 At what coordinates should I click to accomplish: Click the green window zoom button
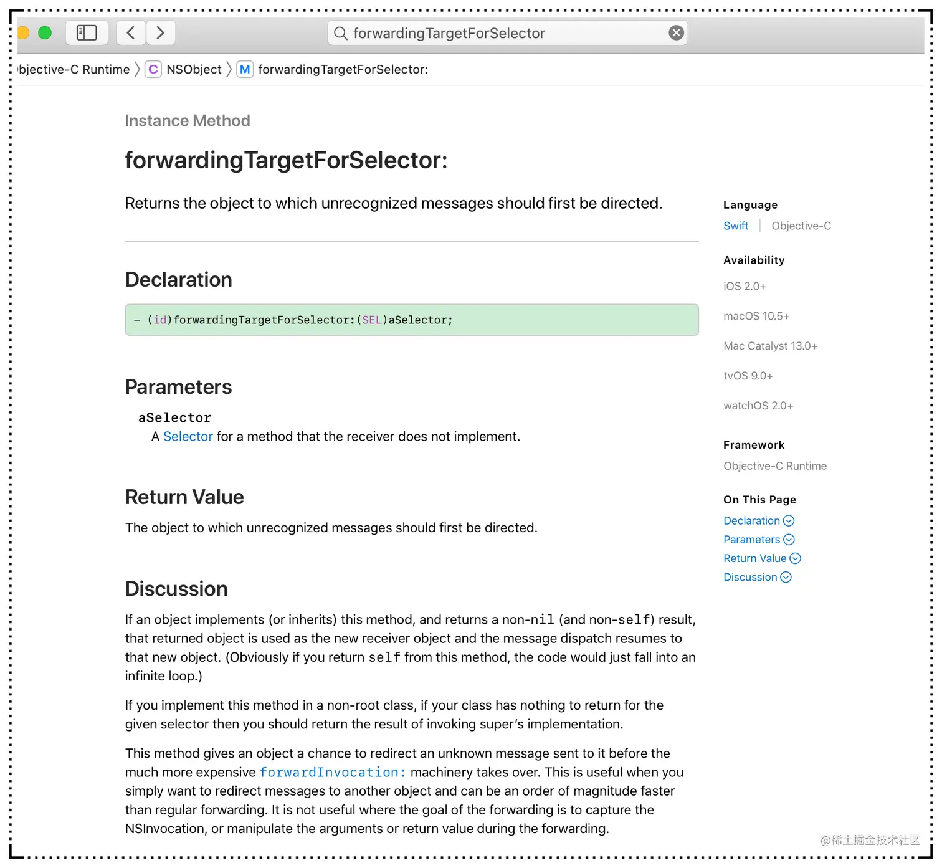(45, 32)
